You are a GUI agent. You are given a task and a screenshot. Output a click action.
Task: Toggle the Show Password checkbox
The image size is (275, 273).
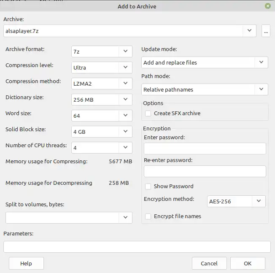[148, 186]
